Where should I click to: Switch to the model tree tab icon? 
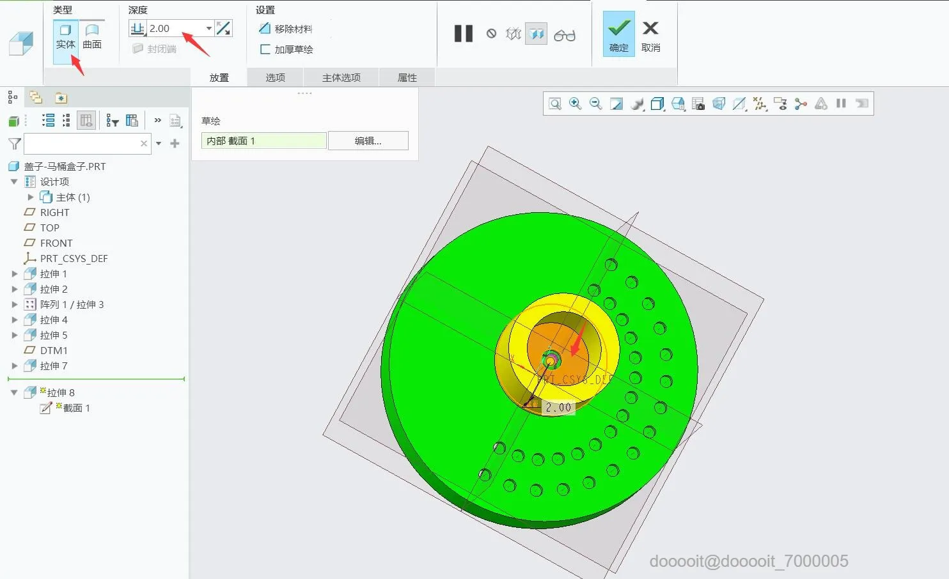coord(13,97)
